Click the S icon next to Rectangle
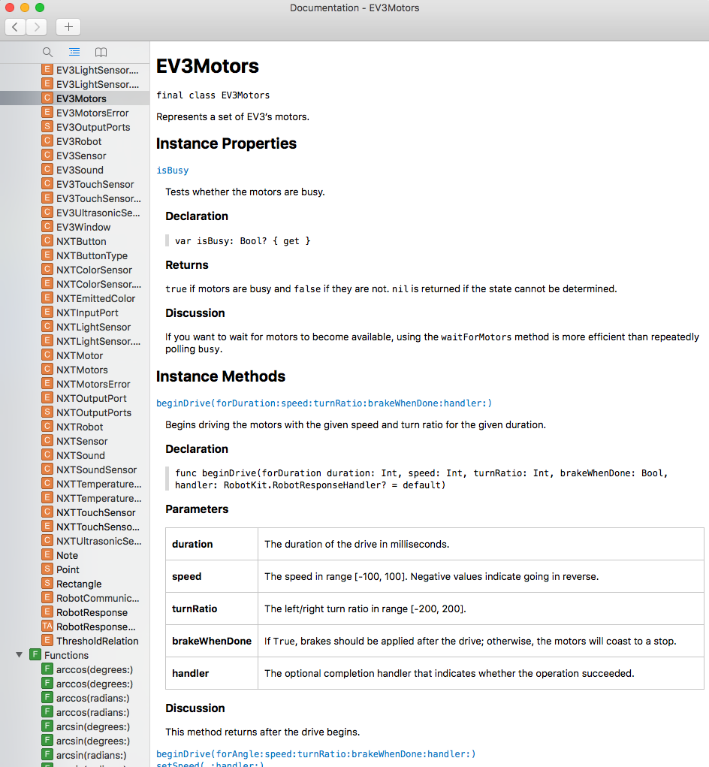The width and height of the screenshot is (709, 767). click(x=47, y=584)
